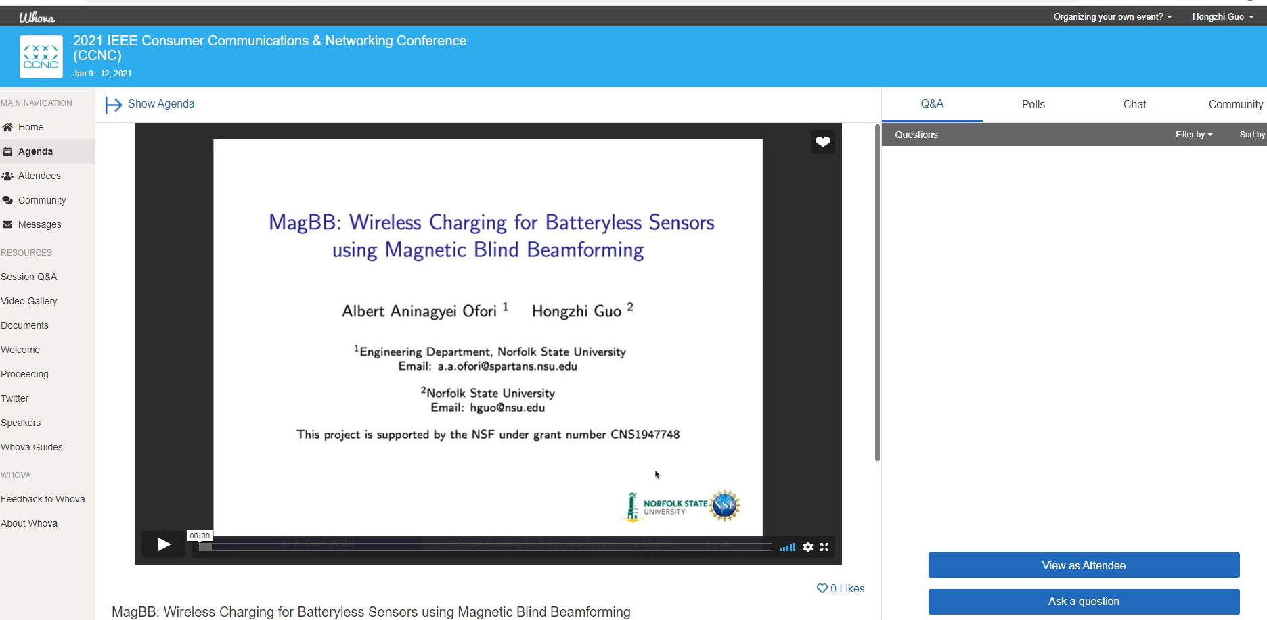This screenshot has height=620, width=1267.
Task: Click the Show Agenda arrow icon
Action: point(113,104)
